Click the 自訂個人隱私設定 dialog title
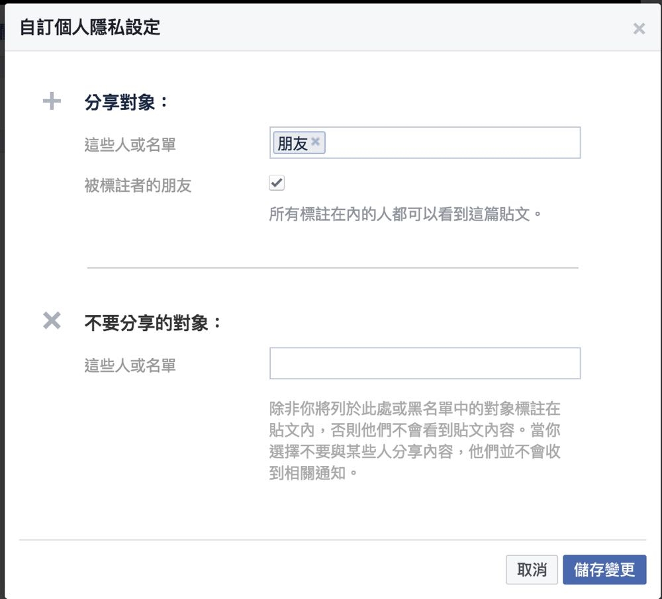Image resolution: width=662 pixels, height=599 pixels. (x=89, y=28)
